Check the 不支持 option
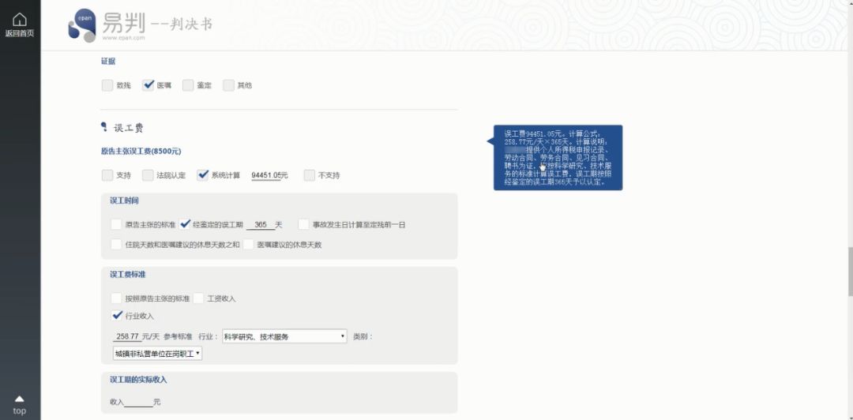 (310, 175)
